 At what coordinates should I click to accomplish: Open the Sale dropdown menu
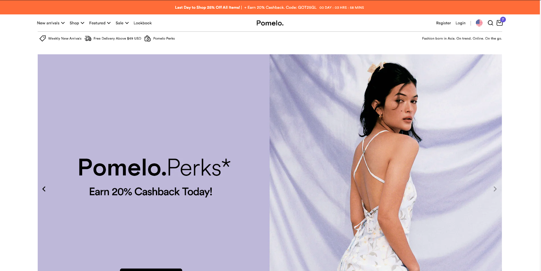pos(122,23)
